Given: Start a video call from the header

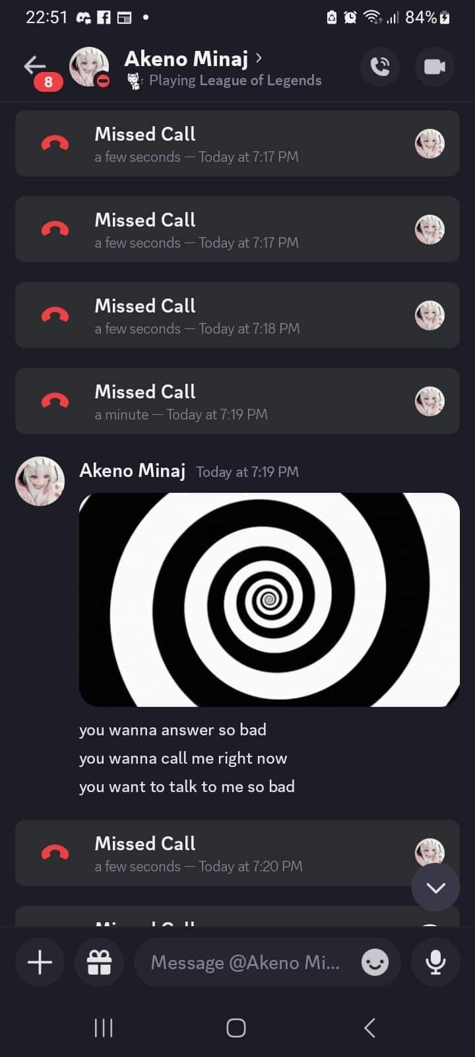Looking at the screenshot, I should (x=434, y=67).
